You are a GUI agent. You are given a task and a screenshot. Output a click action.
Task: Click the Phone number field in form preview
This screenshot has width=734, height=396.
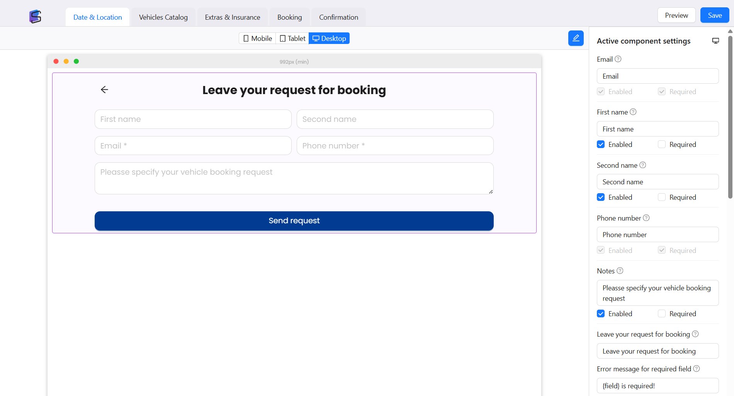[395, 146]
